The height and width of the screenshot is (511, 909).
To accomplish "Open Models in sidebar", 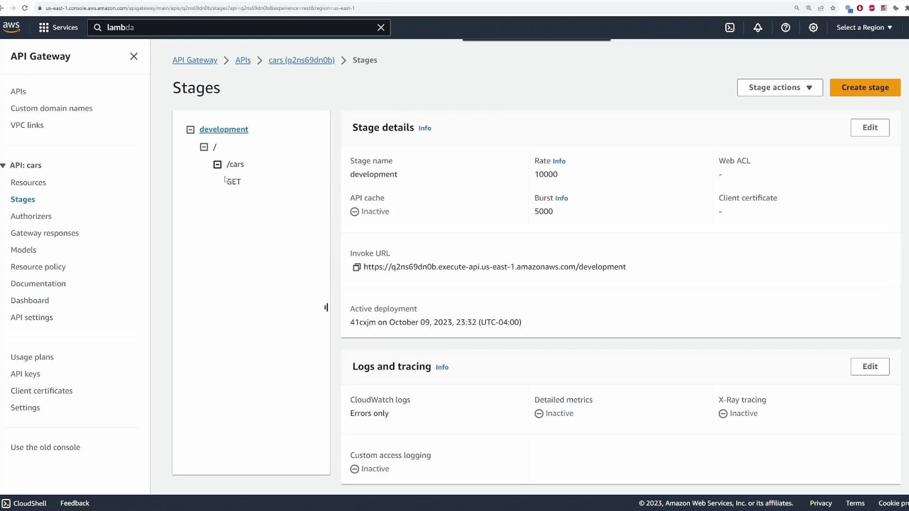I will 24,250.
